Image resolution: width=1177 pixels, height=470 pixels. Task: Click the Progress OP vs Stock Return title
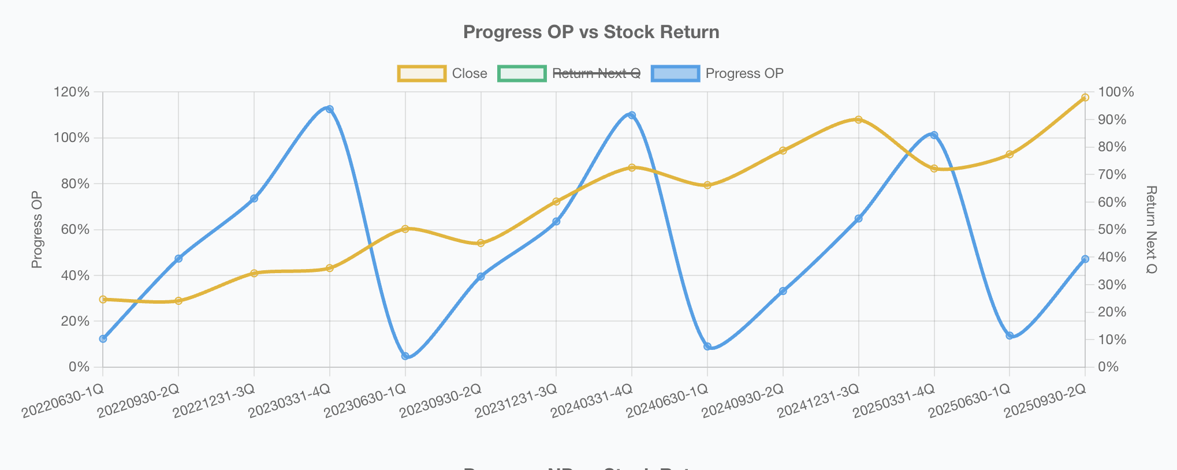591,32
